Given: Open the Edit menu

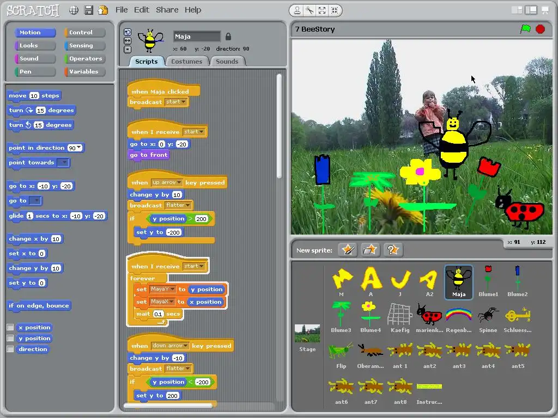Looking at the screenshot, I should 141,10.
